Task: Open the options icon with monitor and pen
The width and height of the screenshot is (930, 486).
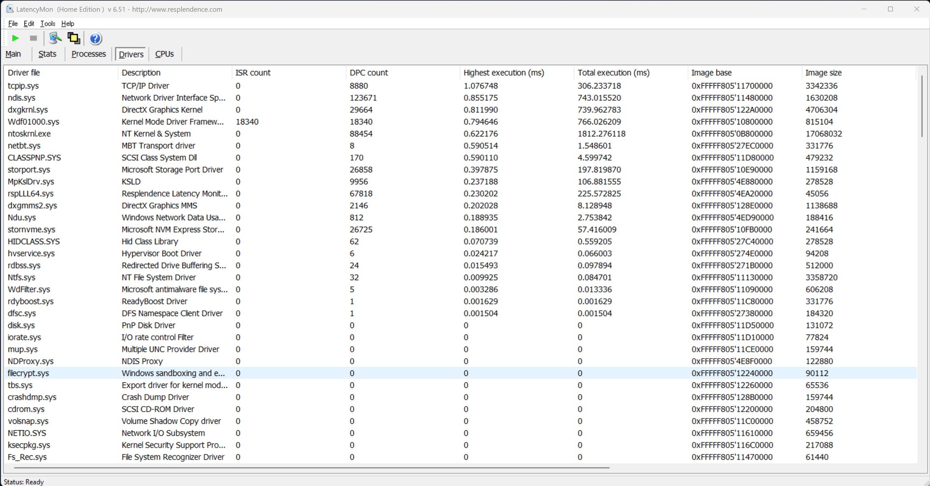Action: point(55,38)
